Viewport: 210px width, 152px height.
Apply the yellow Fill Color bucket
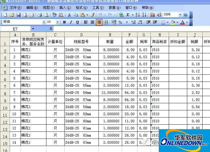(173, 22)
